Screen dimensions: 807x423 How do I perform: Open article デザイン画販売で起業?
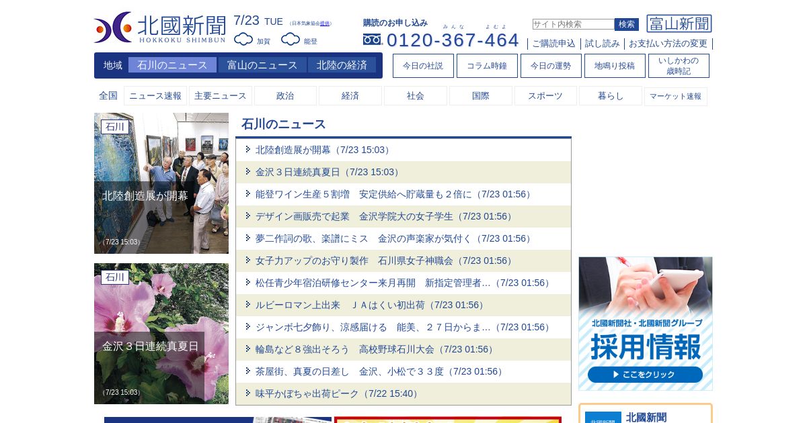[x=384, y=216]
